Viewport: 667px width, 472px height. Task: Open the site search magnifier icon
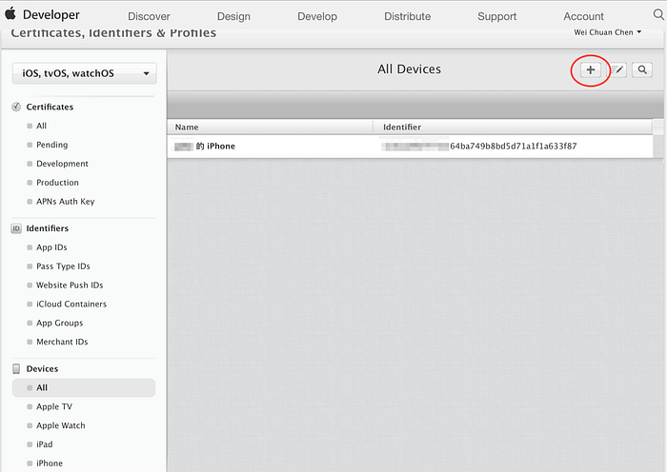coord(658,15)
